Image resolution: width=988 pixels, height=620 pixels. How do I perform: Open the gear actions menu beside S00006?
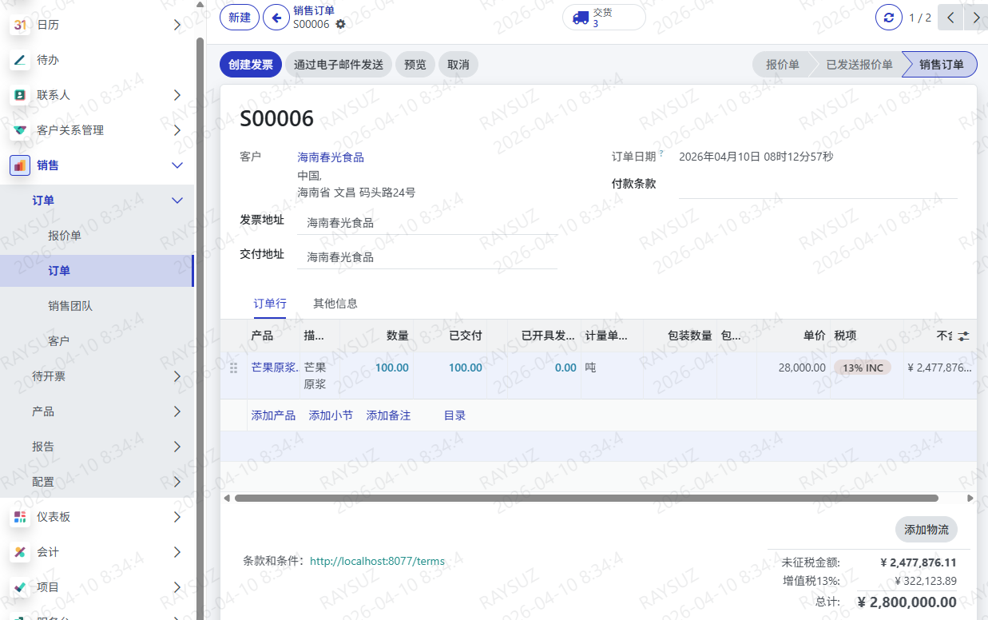pos(341,24)
